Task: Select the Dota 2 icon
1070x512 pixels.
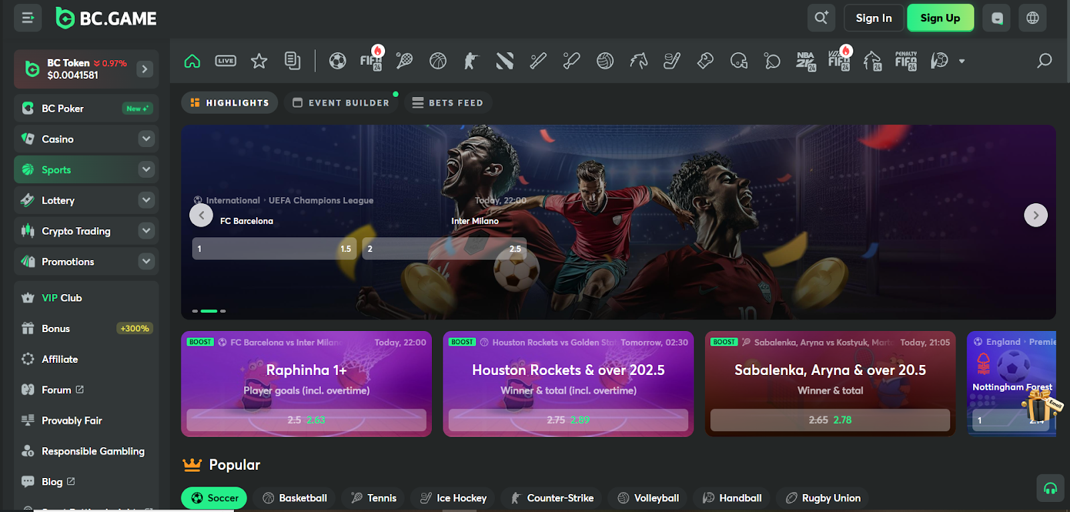Action: tap(505, 61)
